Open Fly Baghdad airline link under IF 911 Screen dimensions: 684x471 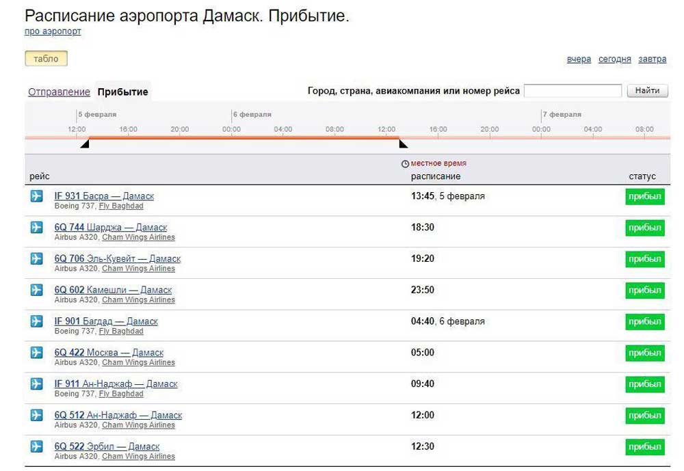tap(121, 394)
